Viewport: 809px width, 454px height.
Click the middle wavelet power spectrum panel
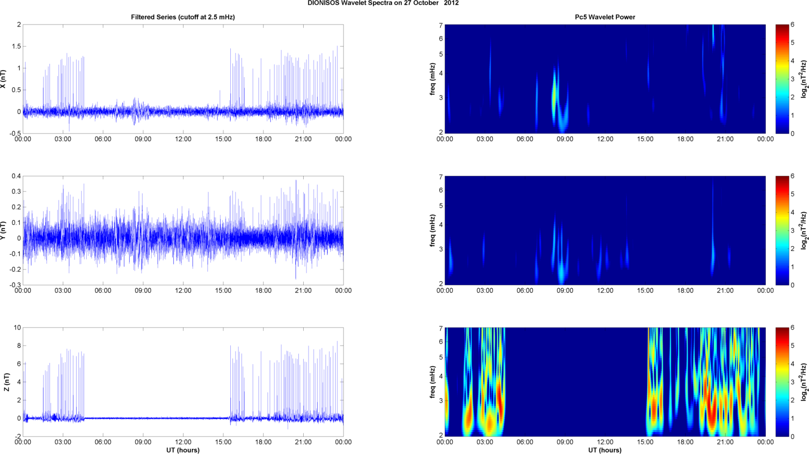(605, 230)
